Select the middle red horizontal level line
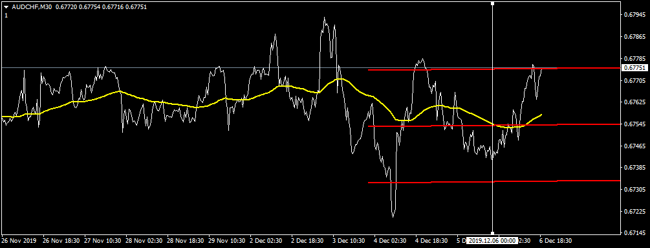The image size is (650, 248). click(494, 125)
